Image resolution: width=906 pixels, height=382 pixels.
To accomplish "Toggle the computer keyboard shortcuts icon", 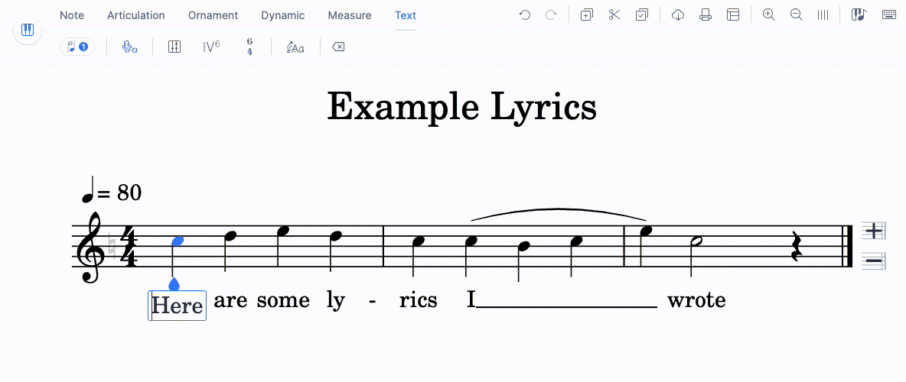I will [x=888, y=15].
